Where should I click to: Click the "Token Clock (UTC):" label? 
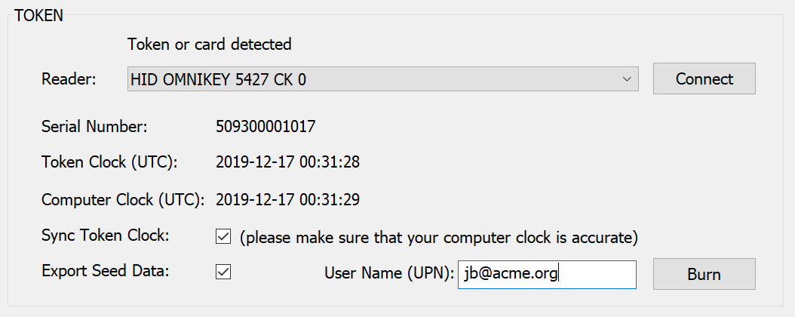point(109,162)
